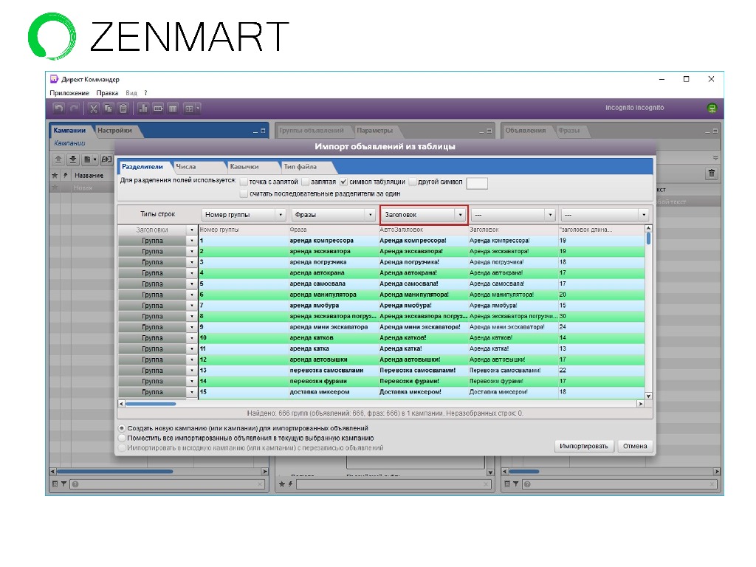Click the download campaigns arrow icon
The width and height of the screenshot is (756, 567).
[x=73, y=159]
